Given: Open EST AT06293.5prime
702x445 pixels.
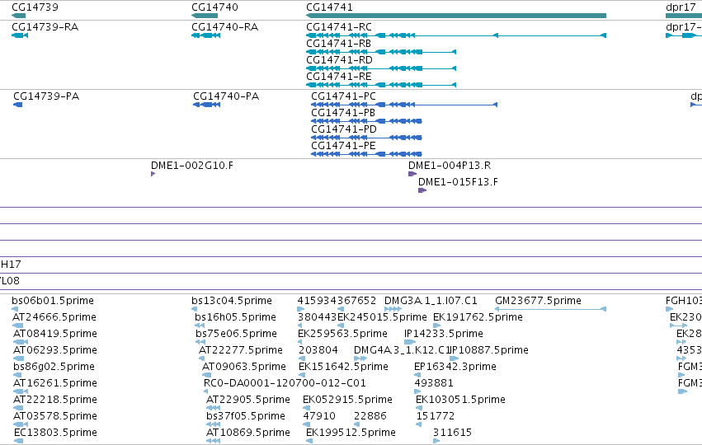Looking at the screenshot, I should pos(55,350).
